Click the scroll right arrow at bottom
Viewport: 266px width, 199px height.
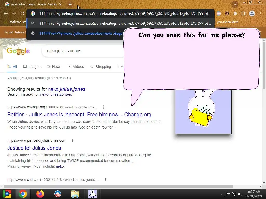point(260,187)
